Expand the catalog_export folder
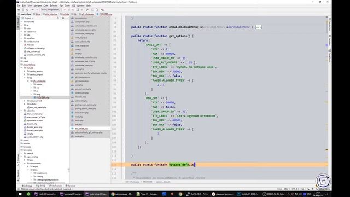This screenshot has height=197, width=350. (25, 71)
